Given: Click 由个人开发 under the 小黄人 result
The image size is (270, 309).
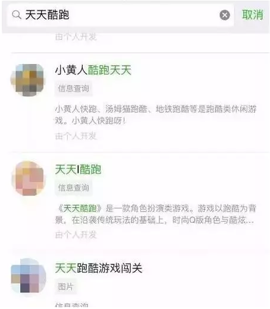Looking at the screenshot, I should pyautogui.click(x=76, y=136).
